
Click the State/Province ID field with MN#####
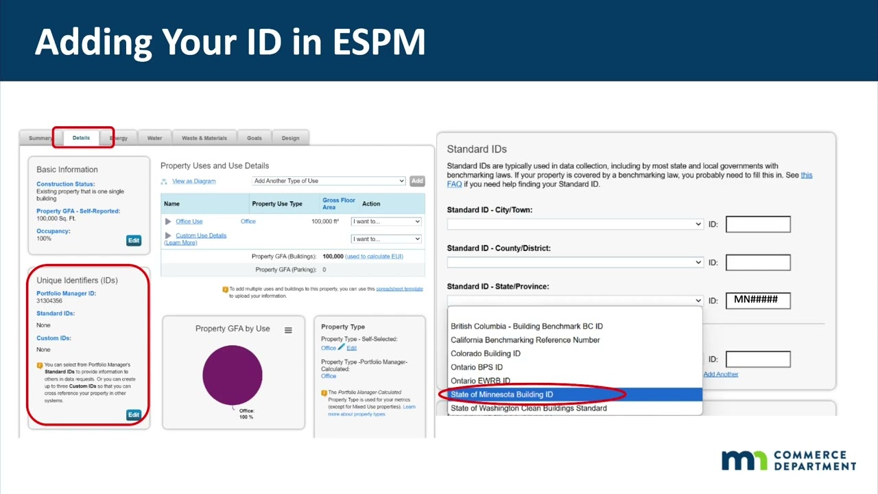point(758,300)
